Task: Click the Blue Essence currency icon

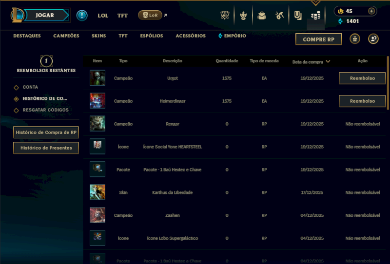Action: (340, 21)
